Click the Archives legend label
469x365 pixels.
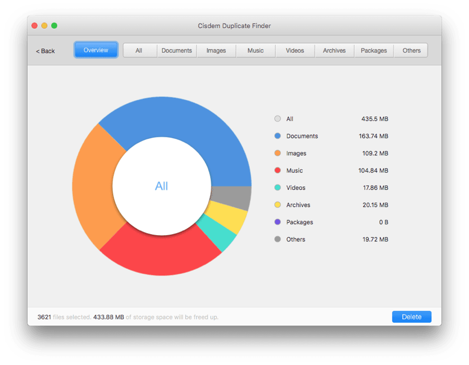298,205
